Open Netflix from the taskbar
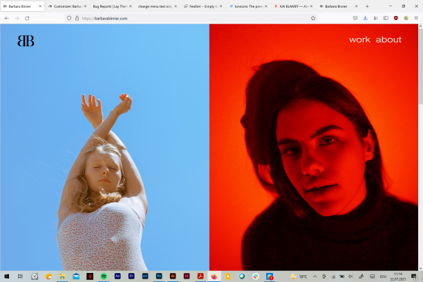The height and width of the screenshot is (282, 423). [90, 276]
